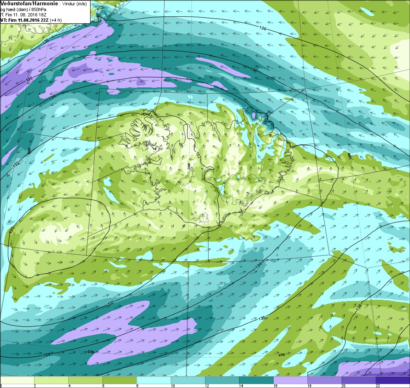The width and height of the screenshot is (410, 388).
Task: Click the '136' contour label south of Iceland
Action: coord(262,318)
